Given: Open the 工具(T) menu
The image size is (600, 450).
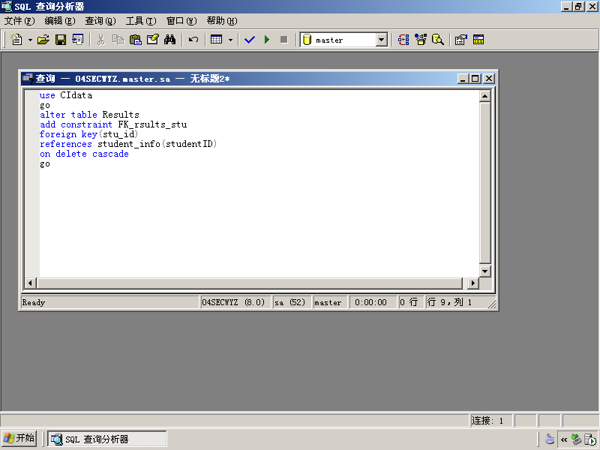Looking at the screenshot, I should [141, 21].
